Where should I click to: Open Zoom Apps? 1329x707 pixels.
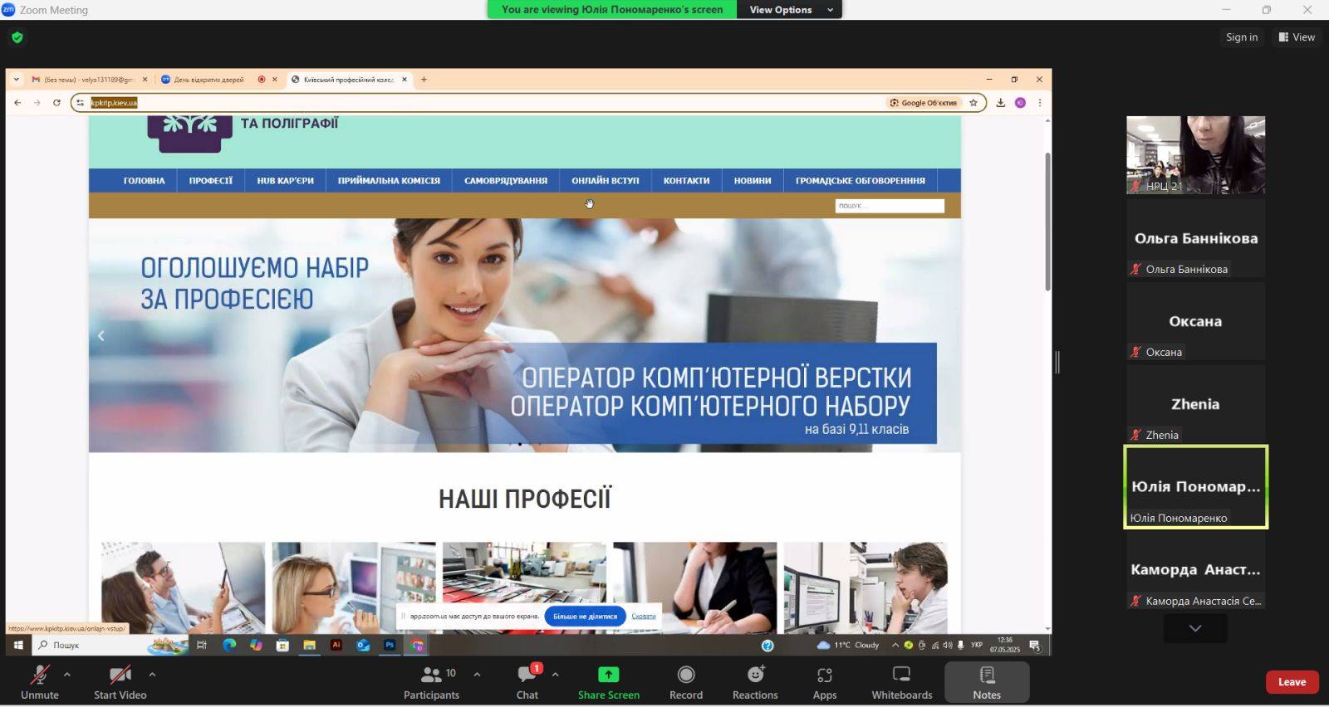pos(825,682)
